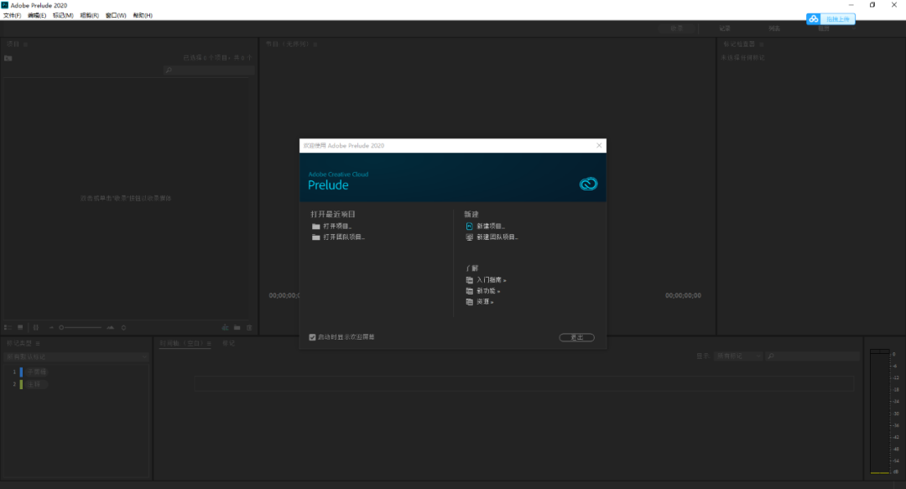
Task: Click the audio level meter
Action: point(880,411)
